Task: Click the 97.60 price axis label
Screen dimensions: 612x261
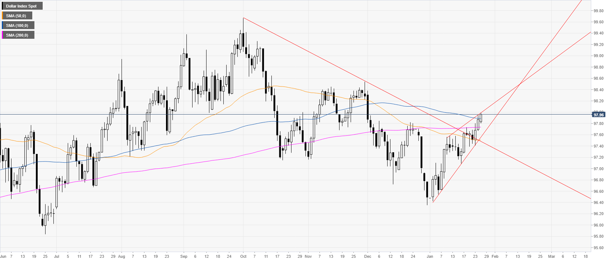Action: click(598, 135)
